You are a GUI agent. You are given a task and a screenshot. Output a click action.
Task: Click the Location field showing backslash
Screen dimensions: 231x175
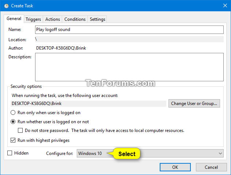(x=129, y=39)
